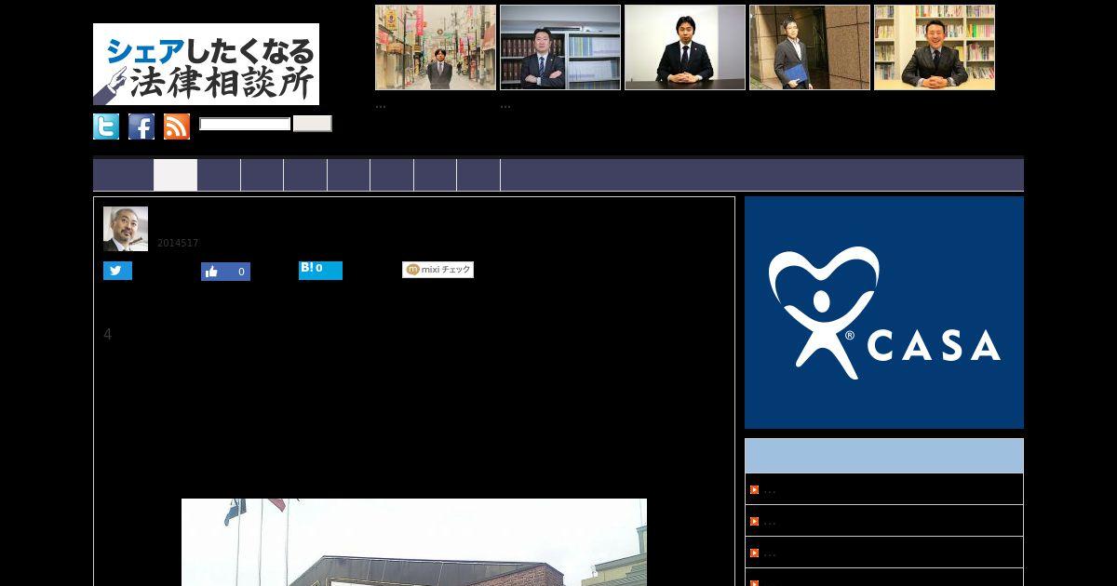Open thumbnail of man seated against white wall
The image size is (1117, 586).
685,47
